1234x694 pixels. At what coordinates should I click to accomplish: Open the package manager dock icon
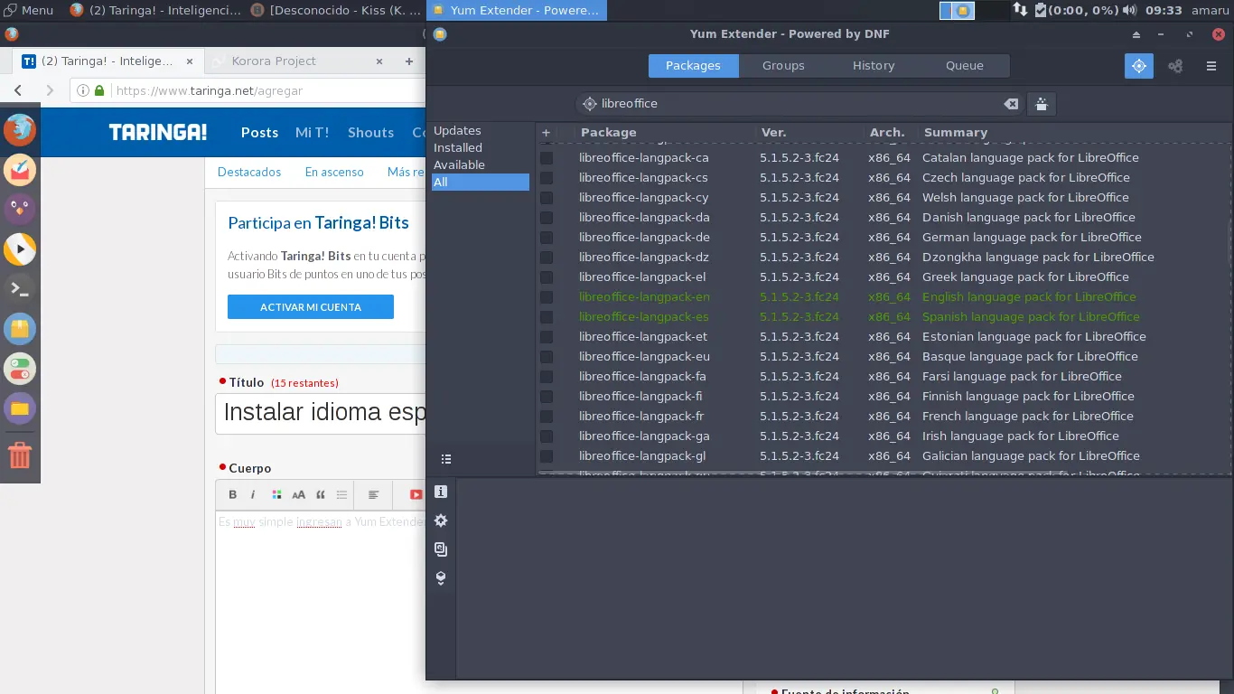(20, 329)
